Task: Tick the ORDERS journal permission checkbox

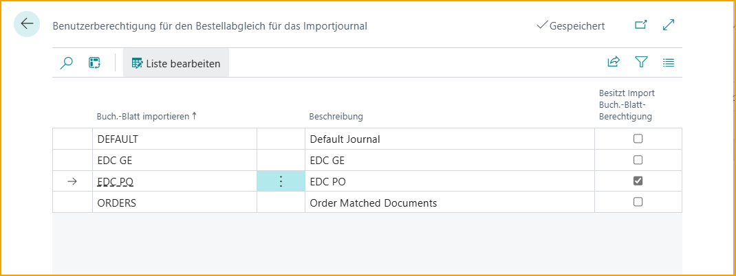Action: 638,203
